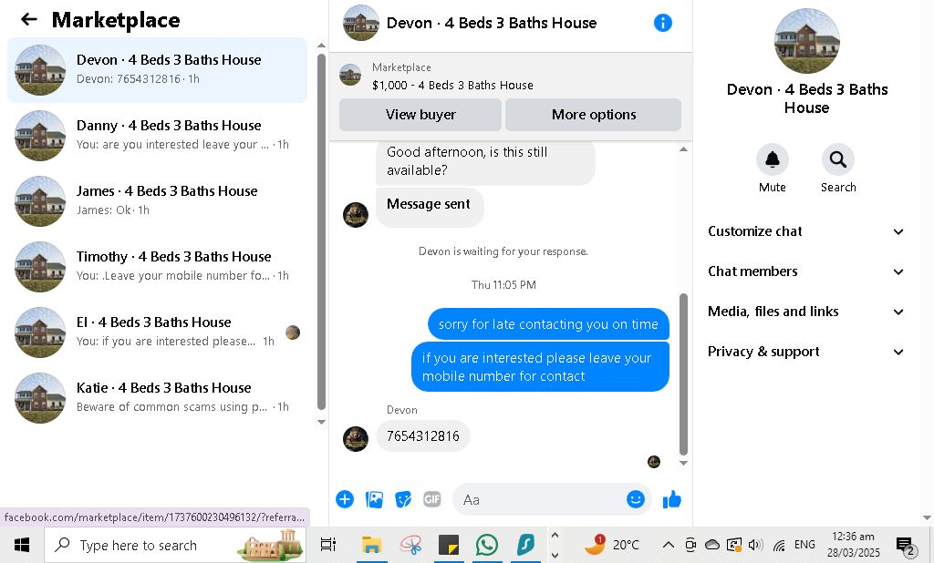This screenshot has height=563, width=934.
Task: Send a thumbs-up like
Action: coord(672,499)
